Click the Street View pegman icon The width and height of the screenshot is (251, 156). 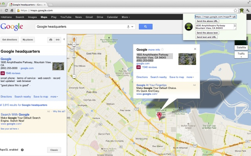(x=74, y=39)
